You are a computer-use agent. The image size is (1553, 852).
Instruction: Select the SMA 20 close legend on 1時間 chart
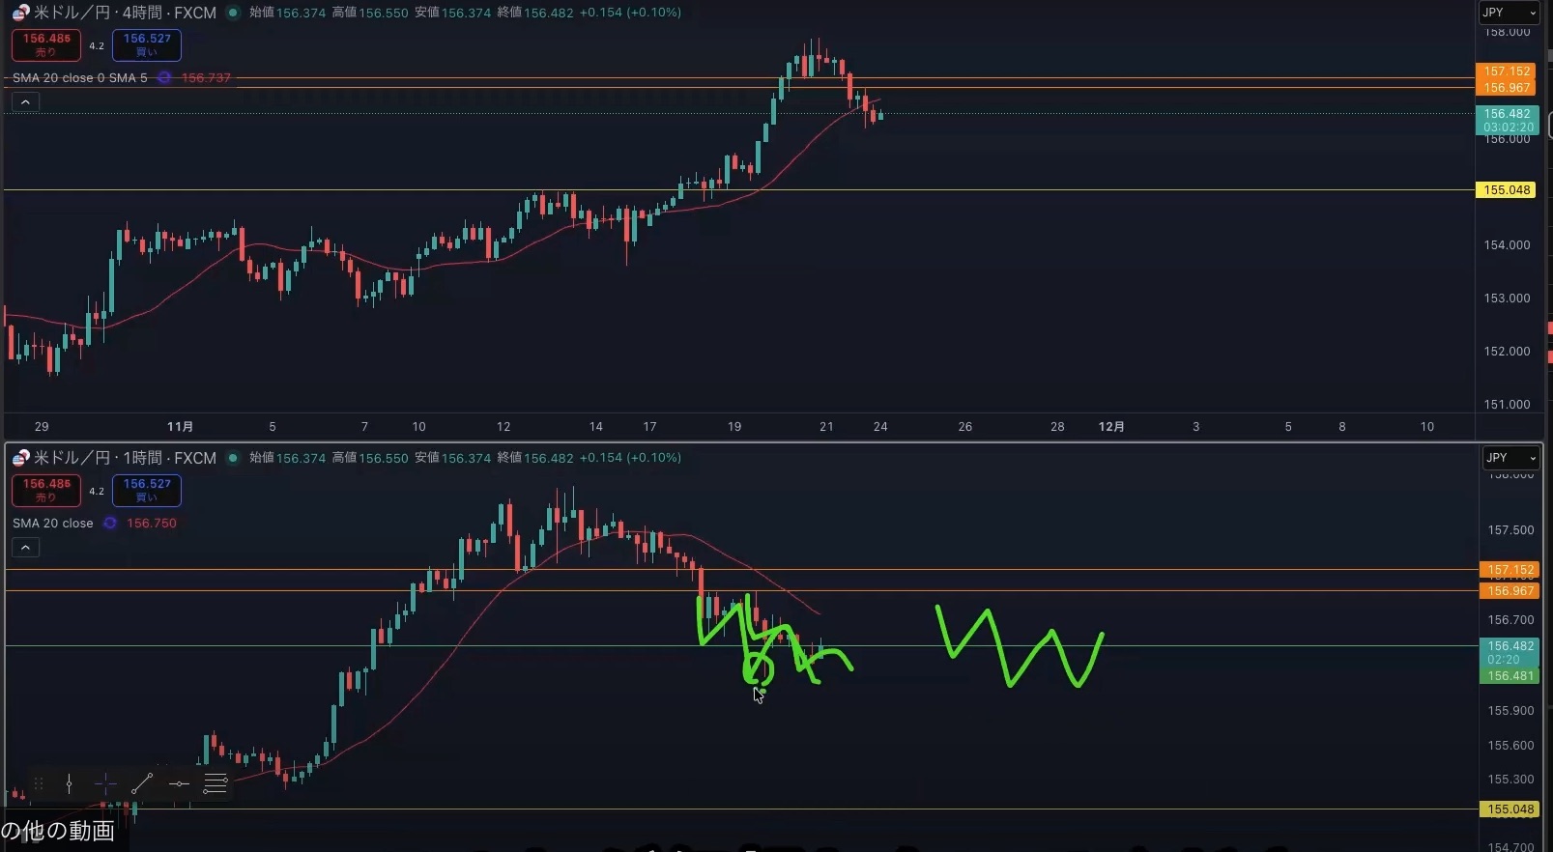point(53,523)
